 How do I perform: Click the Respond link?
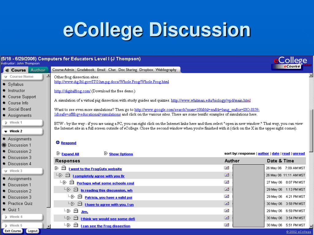pyautogui.click(x=68, y=143)
